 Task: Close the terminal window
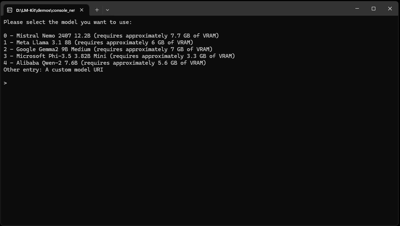390,9
